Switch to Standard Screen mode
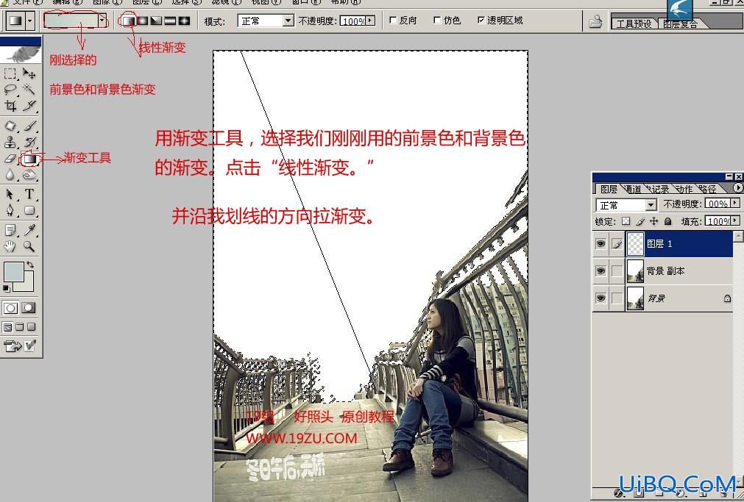This screenshot has width=744, height=502. (x=7, y=327)
